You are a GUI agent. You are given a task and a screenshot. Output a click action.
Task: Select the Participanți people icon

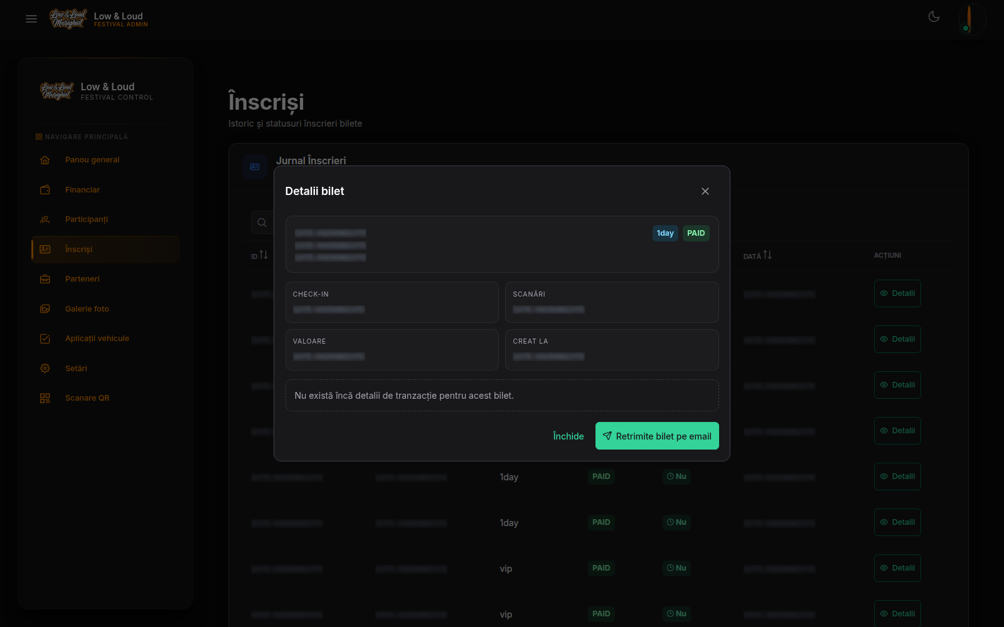45,219
